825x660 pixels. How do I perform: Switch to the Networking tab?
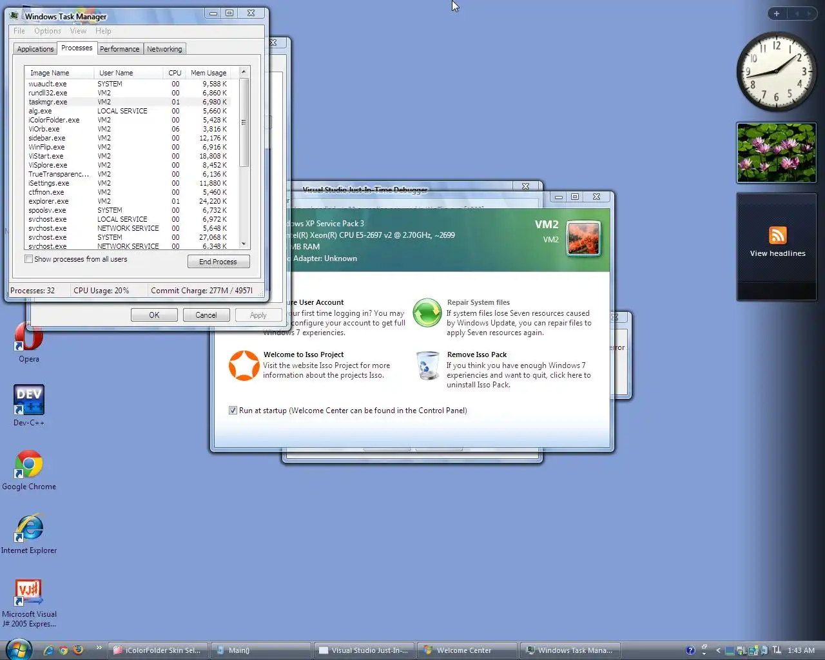tap(164, 49)
